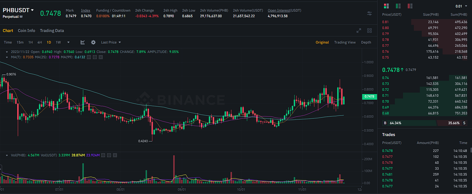Click ask price 0.80 in order book
The width and height of the screenshot is (472, 194).
[385, 28]
